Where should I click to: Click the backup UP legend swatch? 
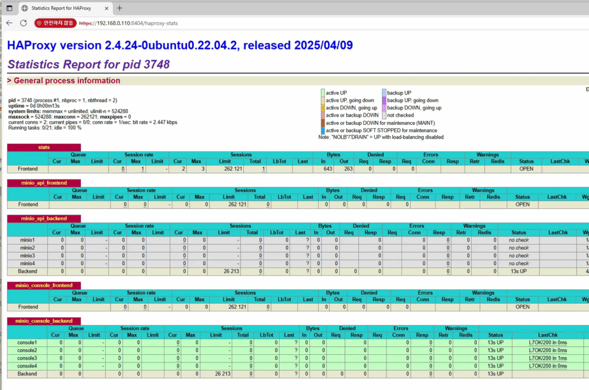tap(384, 93)
